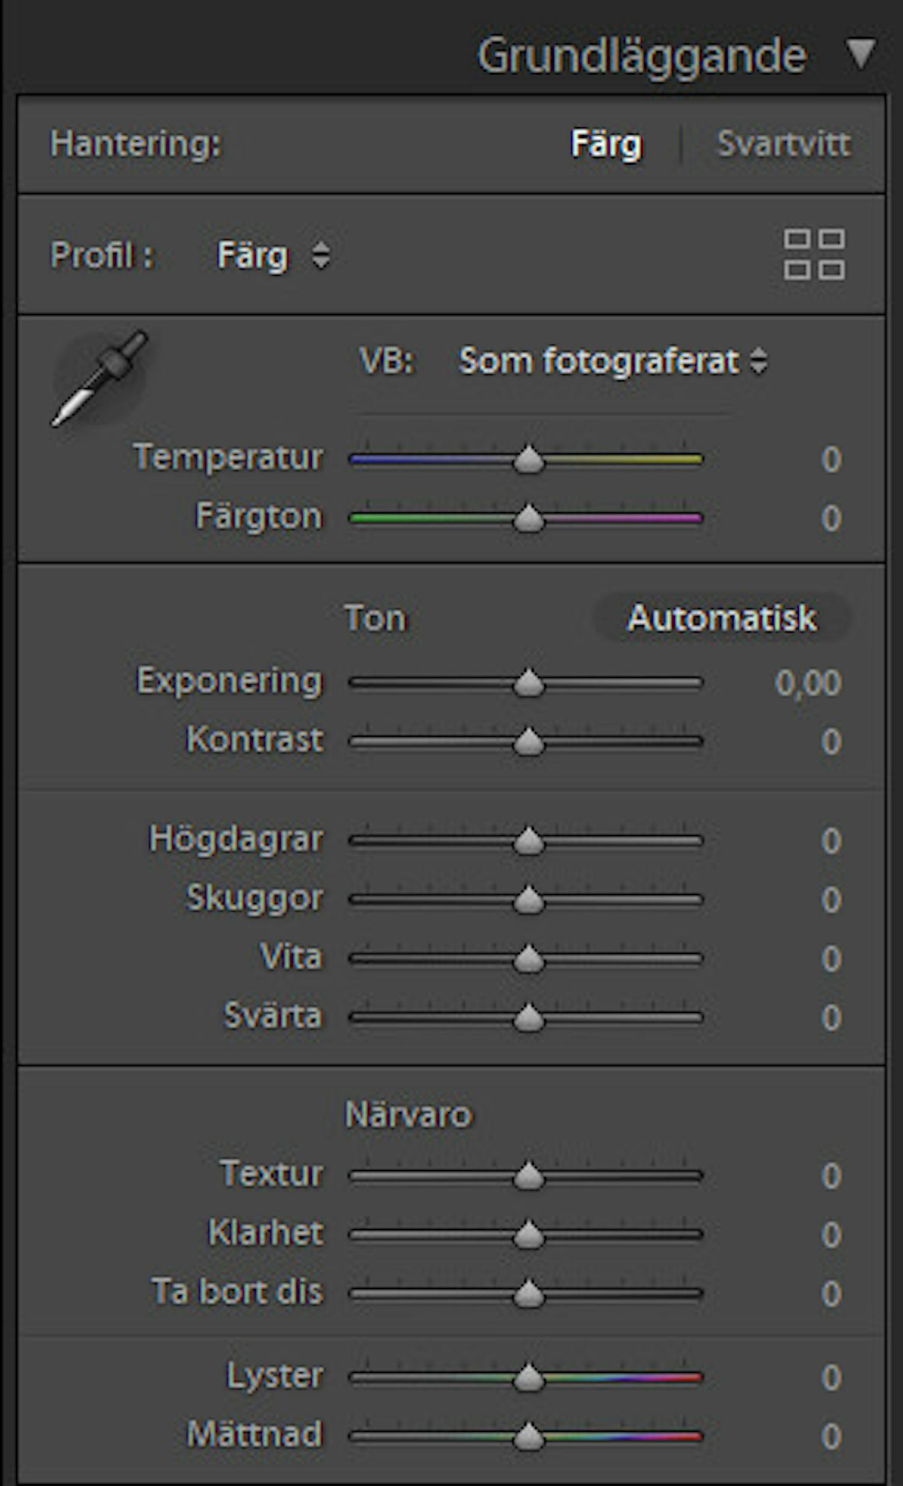This screenshot has height=1486, width=903.
Task: Click the Exponering slider handle
Action: [530, 684]
